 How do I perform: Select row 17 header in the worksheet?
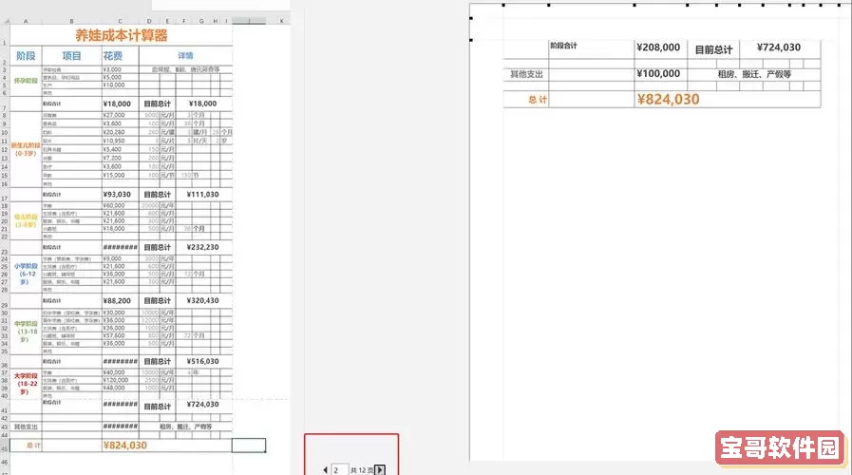click(x=5, y=195)
